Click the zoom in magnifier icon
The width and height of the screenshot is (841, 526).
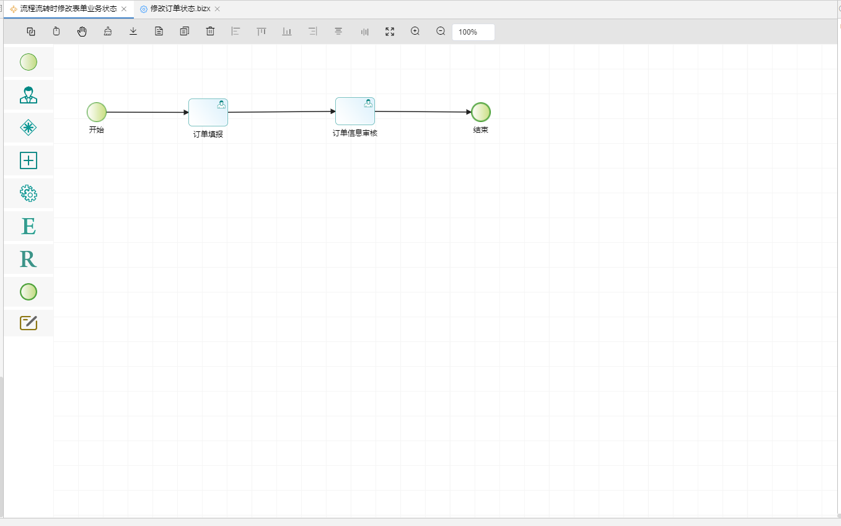pos(415,32)
